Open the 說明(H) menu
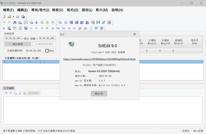This screenshot has width=206, height=134. [117, 10]
